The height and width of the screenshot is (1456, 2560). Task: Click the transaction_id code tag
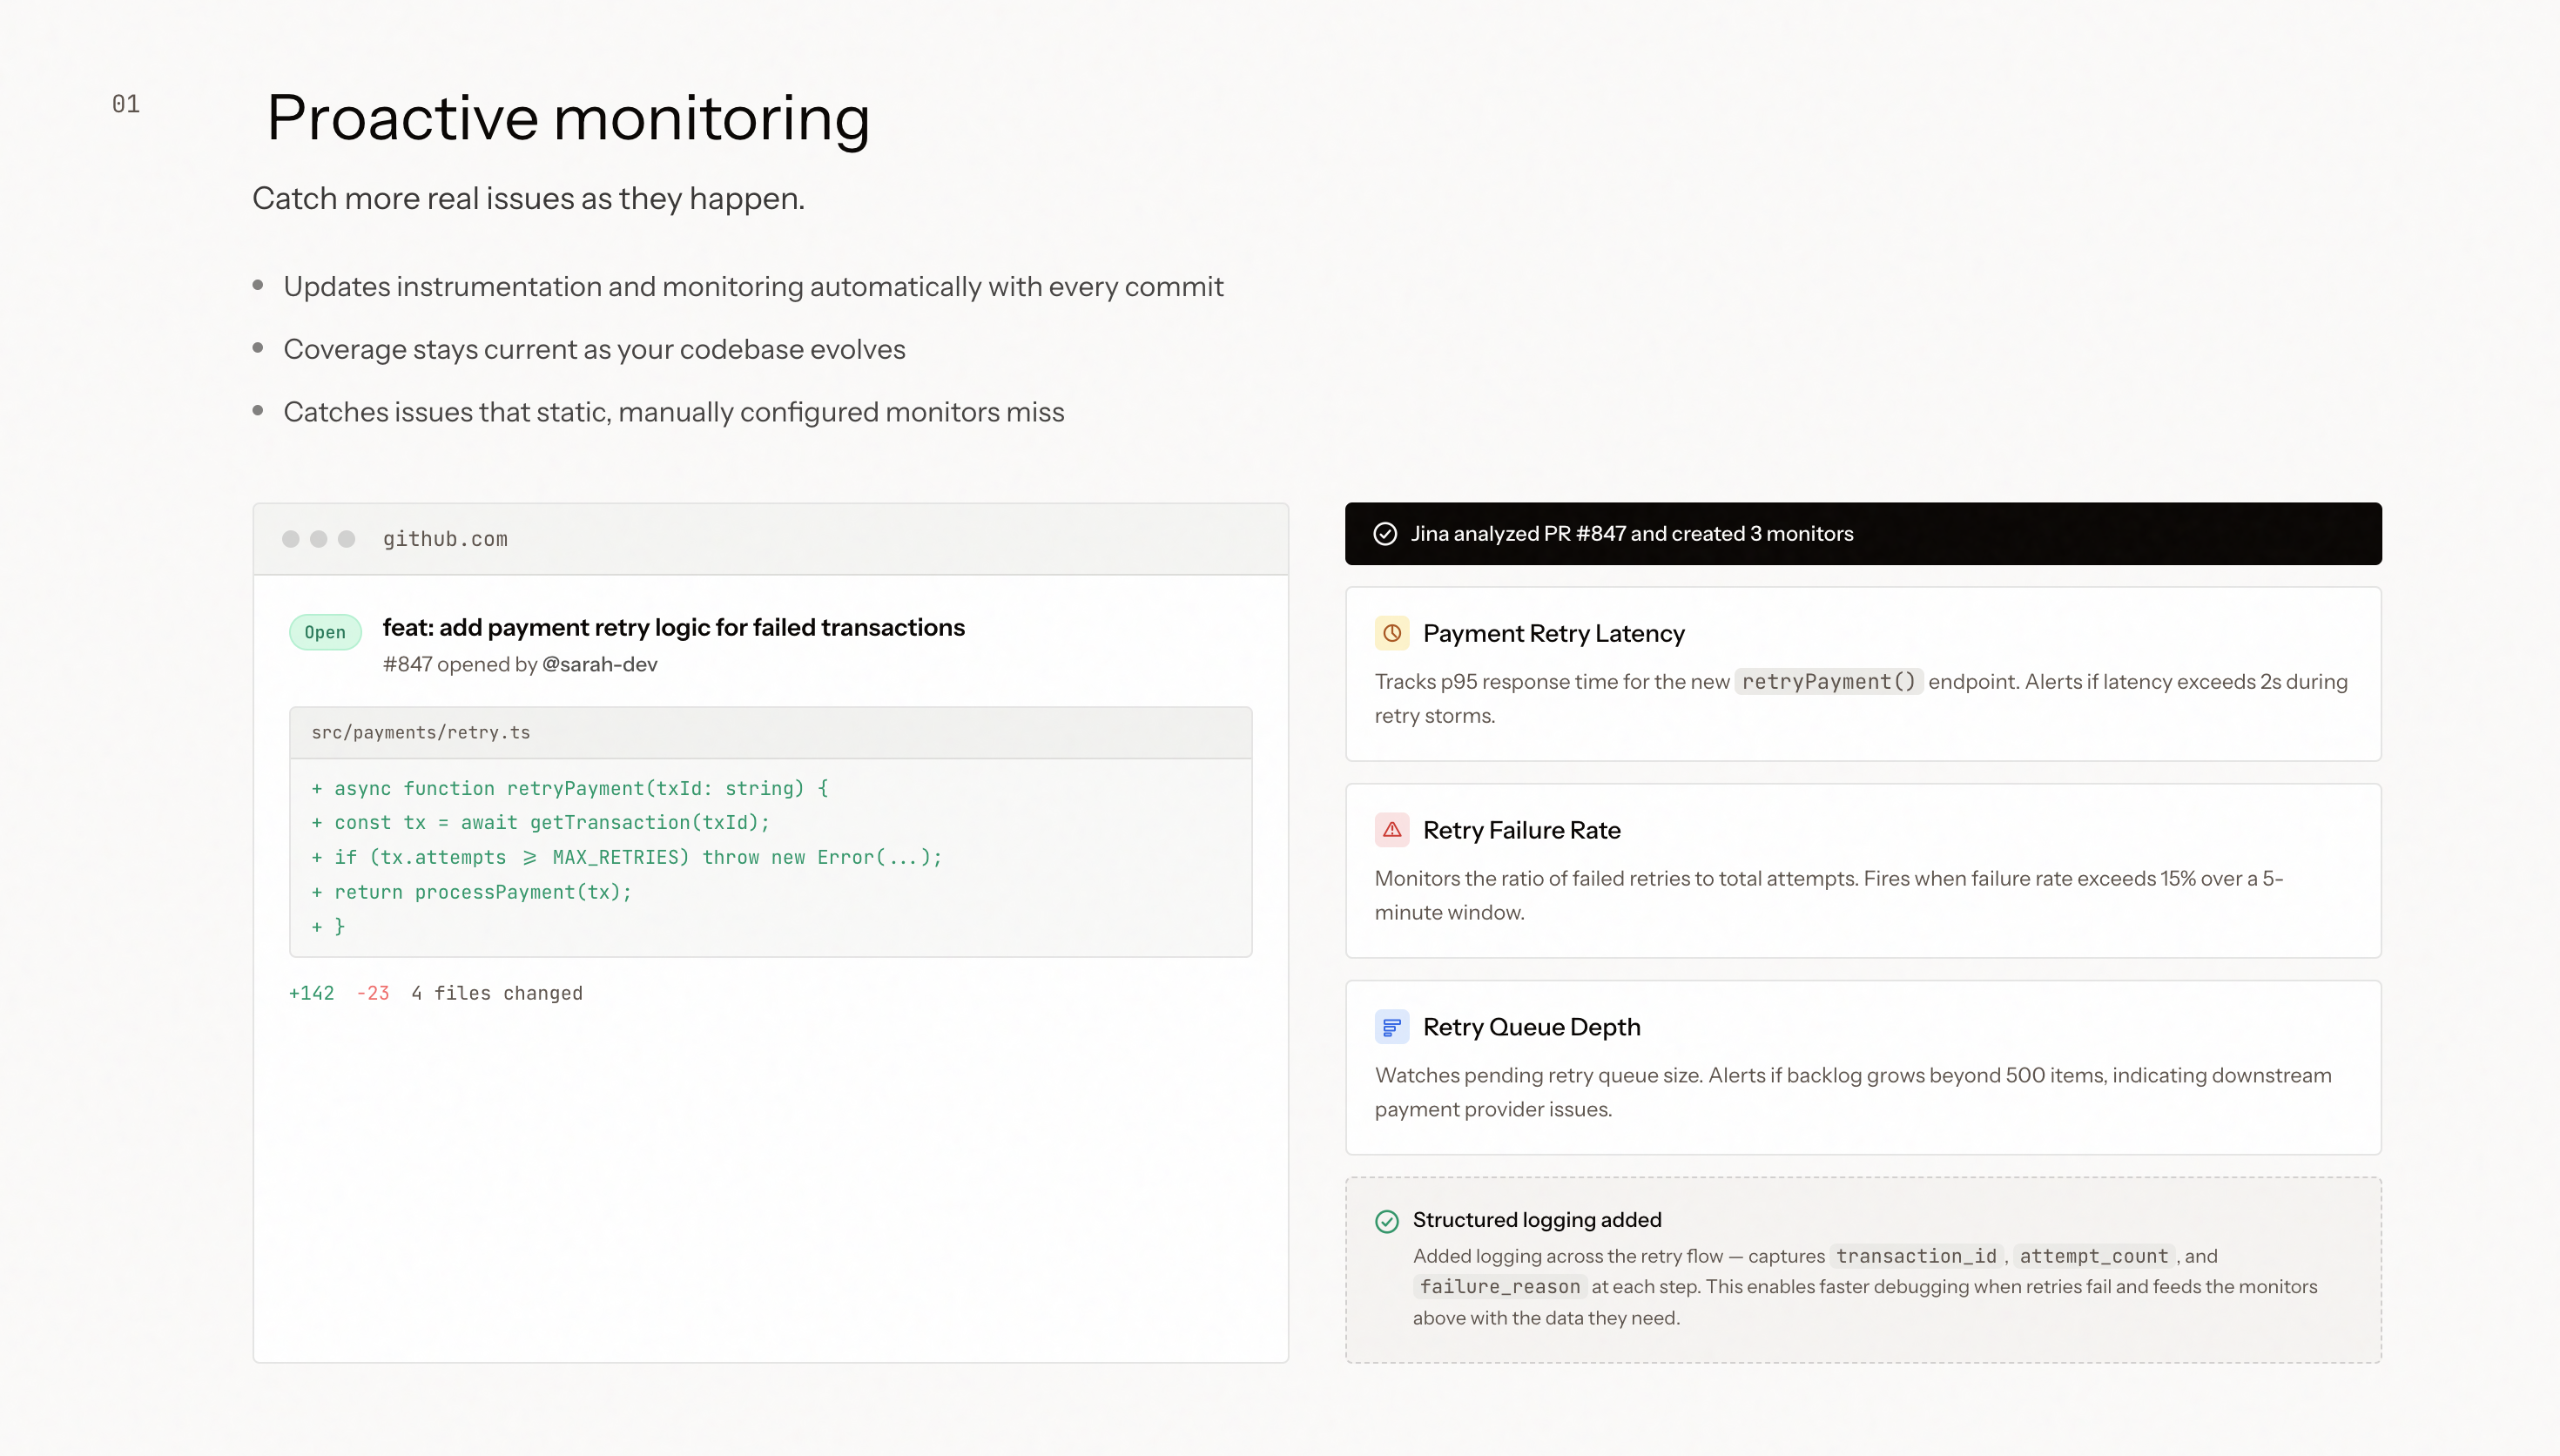click(1916, 1256)
